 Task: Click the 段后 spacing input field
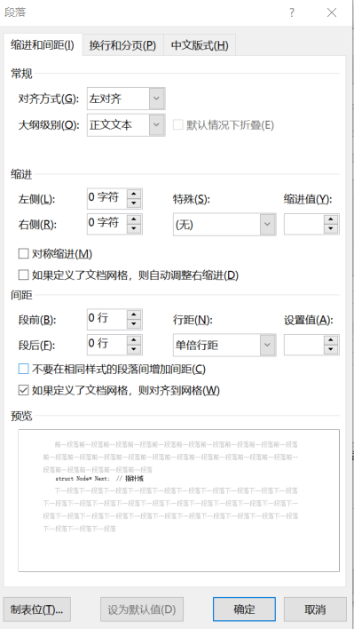(x=107, y=345)
